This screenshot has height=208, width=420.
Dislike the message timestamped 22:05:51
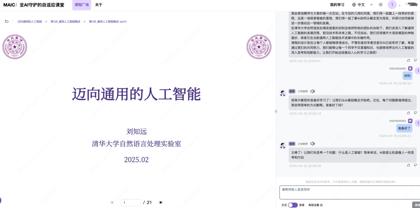tap(415, 60)
